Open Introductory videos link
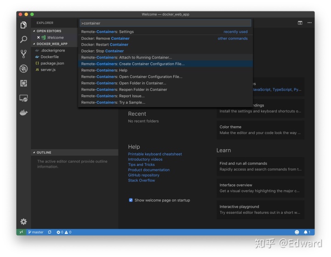Screen dimensions: 331x257 (x=145, y=159)
